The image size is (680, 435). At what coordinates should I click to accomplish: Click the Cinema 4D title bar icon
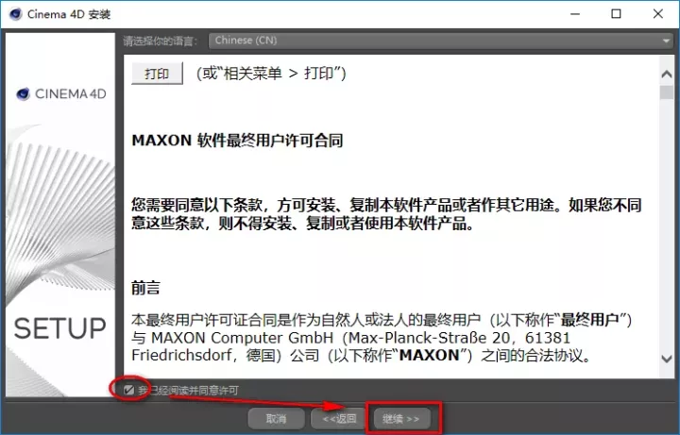pos(15,14)
